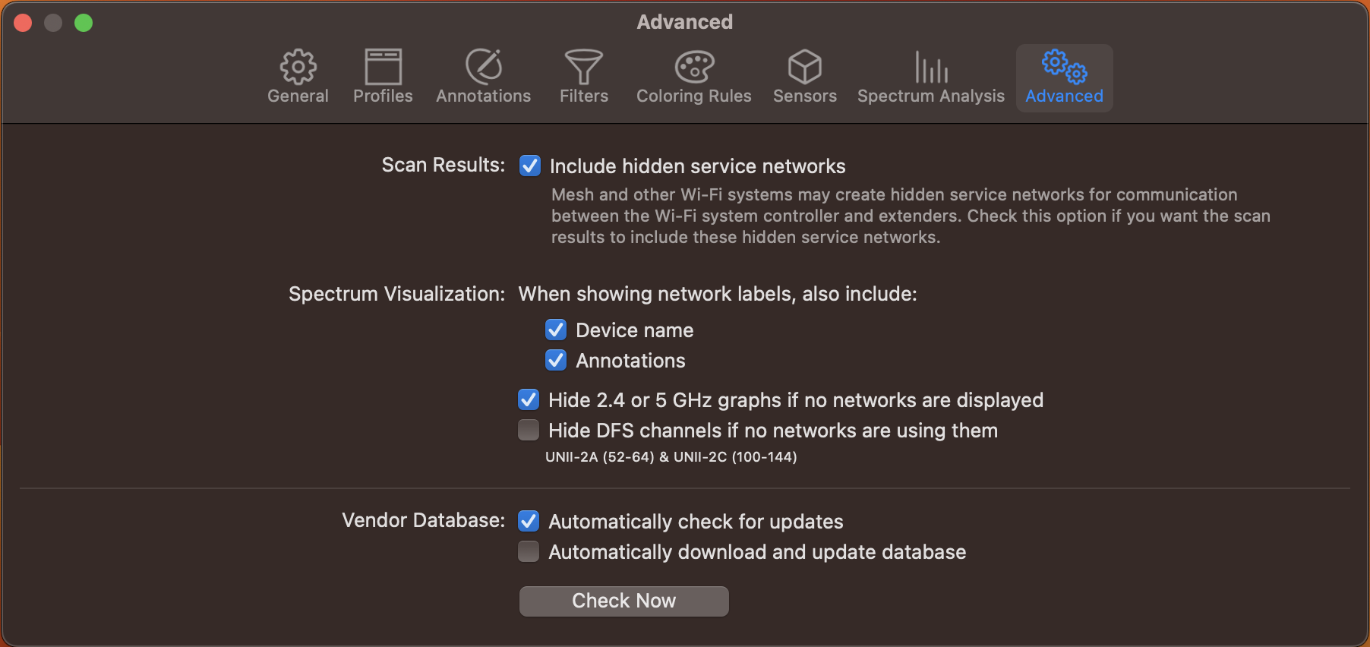1370x647 pixels.
Task: Toggle the Device name checkbox
Action: (x=556, y=330)
